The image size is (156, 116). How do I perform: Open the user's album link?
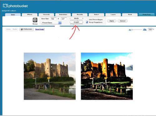click(x=9, y=11)
